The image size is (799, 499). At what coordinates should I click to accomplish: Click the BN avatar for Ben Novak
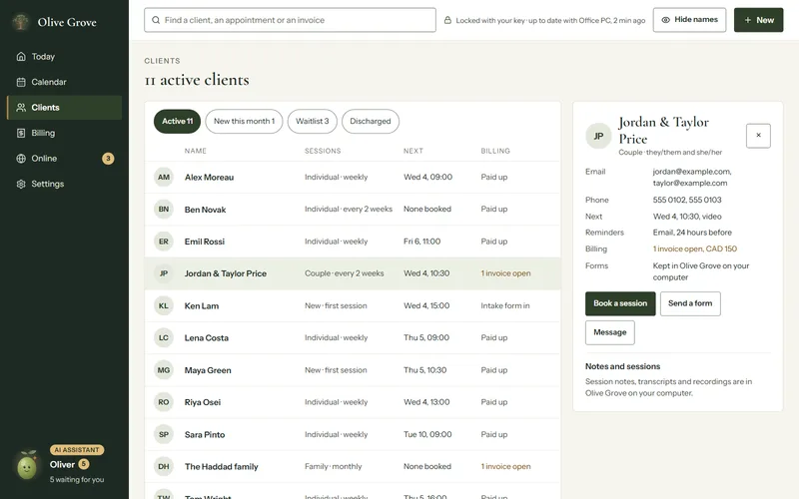pyautogui.click(x=164, y=209)
